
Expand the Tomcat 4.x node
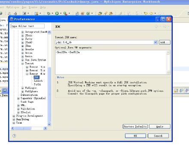(x=27, y=67)
